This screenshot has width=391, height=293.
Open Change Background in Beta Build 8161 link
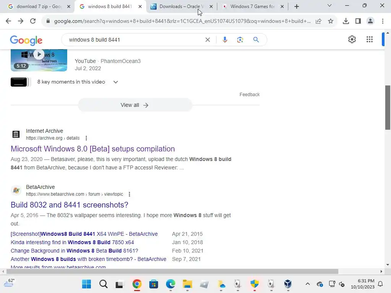tap(74, 251)
